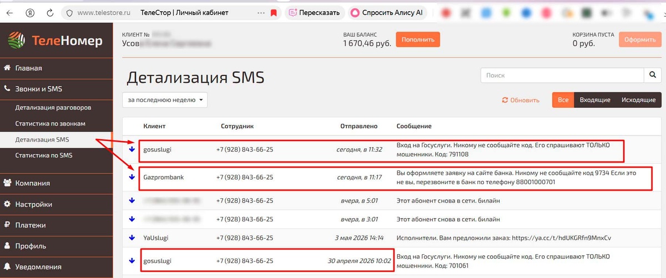Click the page heading Детализация SMS
The width and height of the screenshot is (666, 278).
(195, 77)
